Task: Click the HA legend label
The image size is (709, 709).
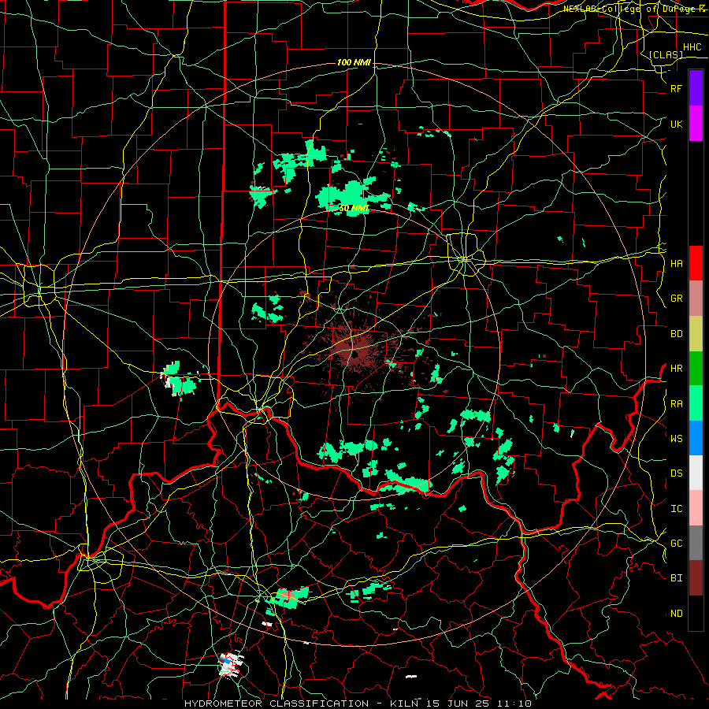Action: (676, 264)
